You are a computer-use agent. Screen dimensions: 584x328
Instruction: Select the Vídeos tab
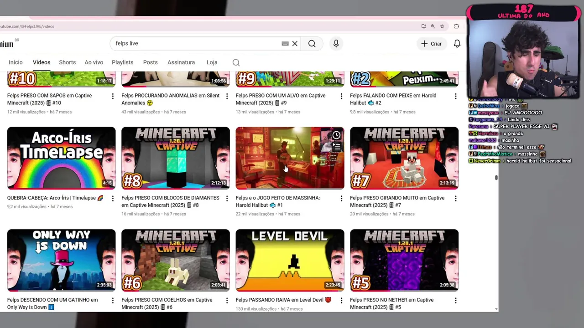(x=42, y=62)
